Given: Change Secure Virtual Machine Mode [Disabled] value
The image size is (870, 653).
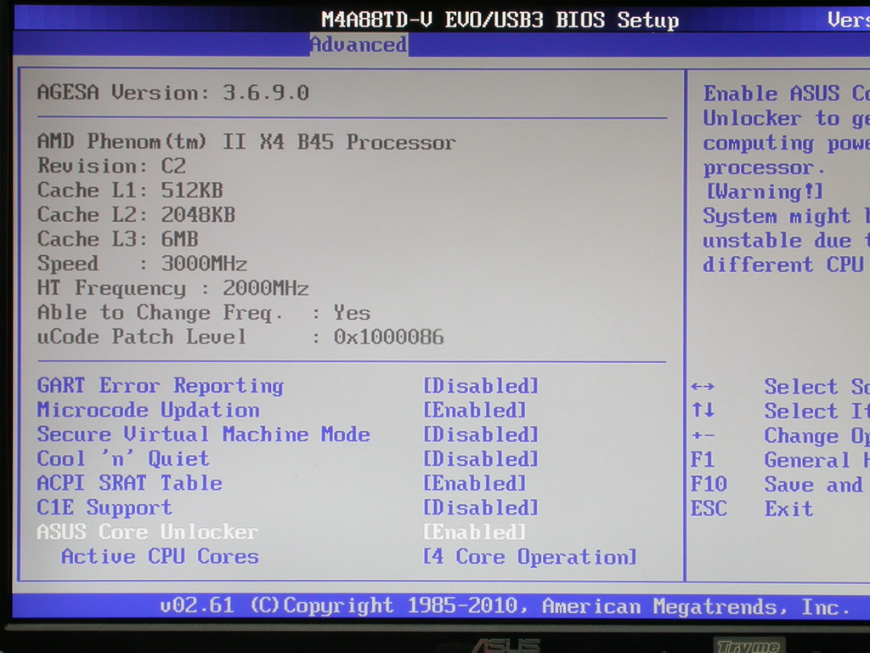Looking at the screenshot, I should [481, 434].
